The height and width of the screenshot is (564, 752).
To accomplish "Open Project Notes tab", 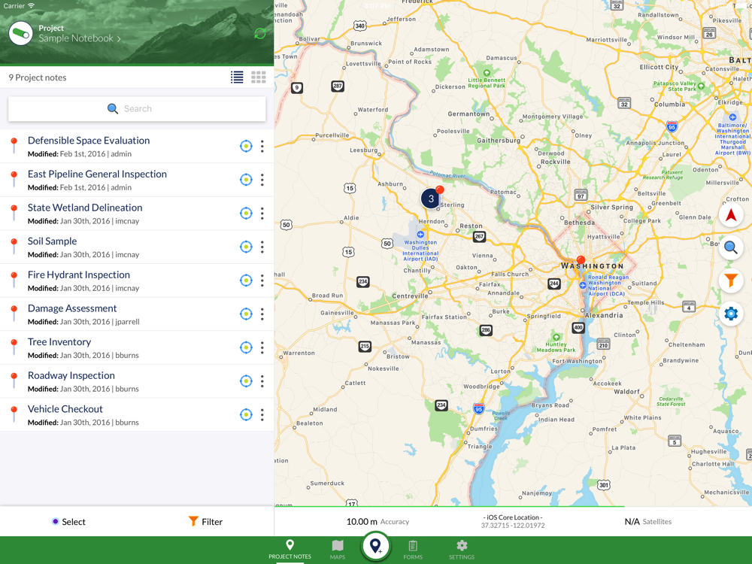I will pos(290,550).
